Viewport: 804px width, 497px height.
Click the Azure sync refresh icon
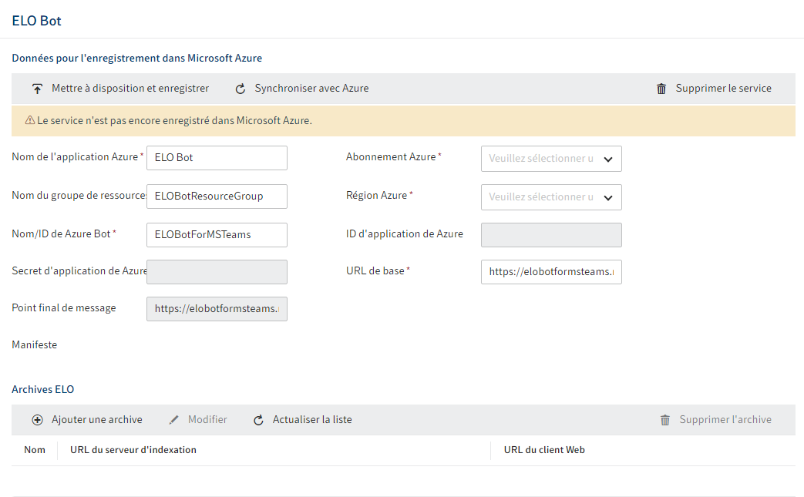tap(240, 89)
